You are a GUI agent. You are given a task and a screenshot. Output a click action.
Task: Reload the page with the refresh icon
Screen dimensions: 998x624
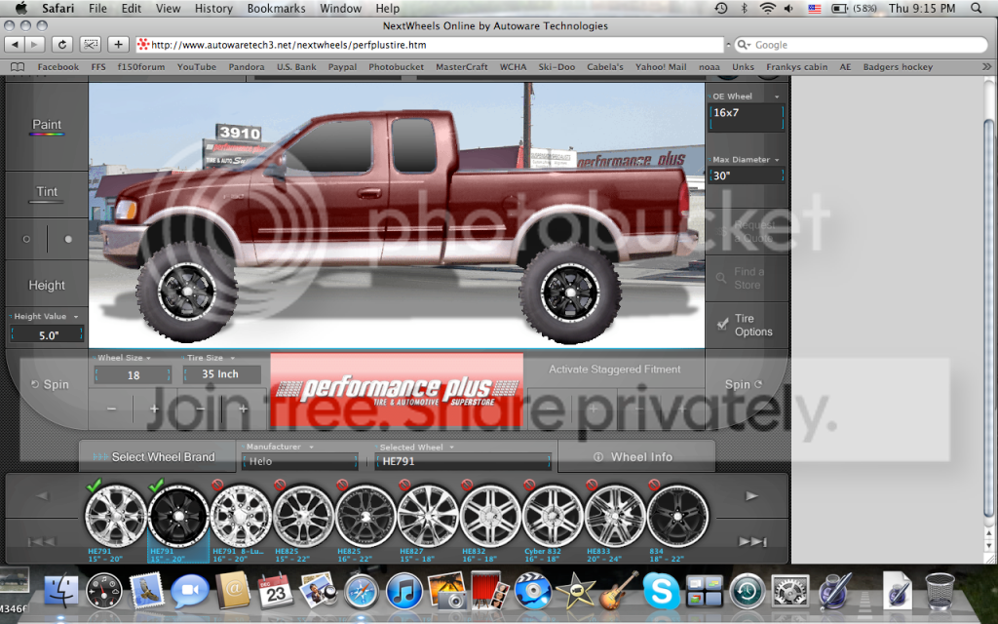pos(61,45)
